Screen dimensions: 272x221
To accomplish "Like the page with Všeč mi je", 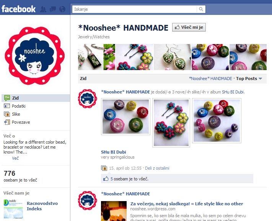I will 189,27.
